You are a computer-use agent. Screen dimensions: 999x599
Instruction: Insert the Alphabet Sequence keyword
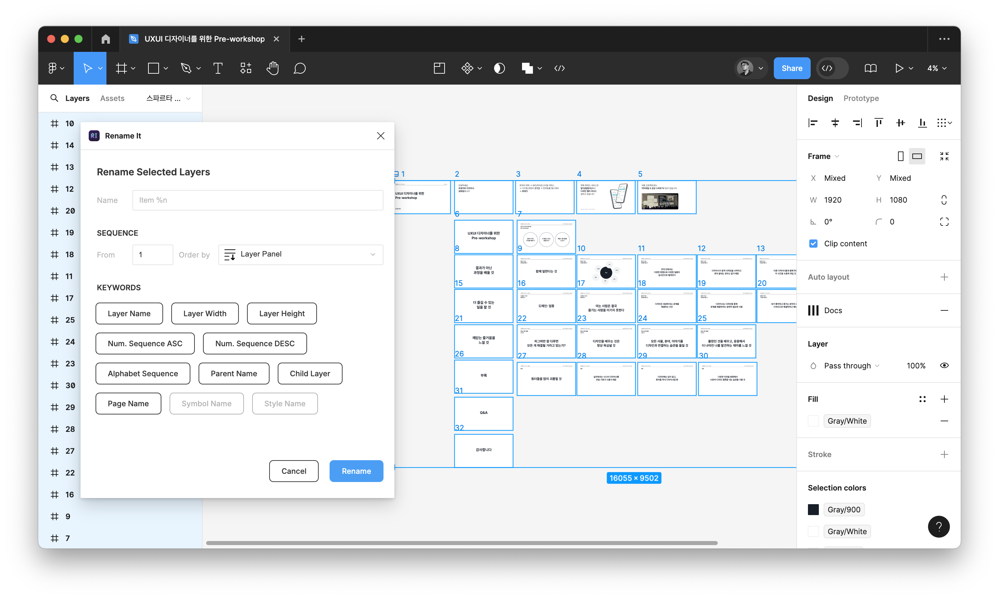(x=143, y=374)
